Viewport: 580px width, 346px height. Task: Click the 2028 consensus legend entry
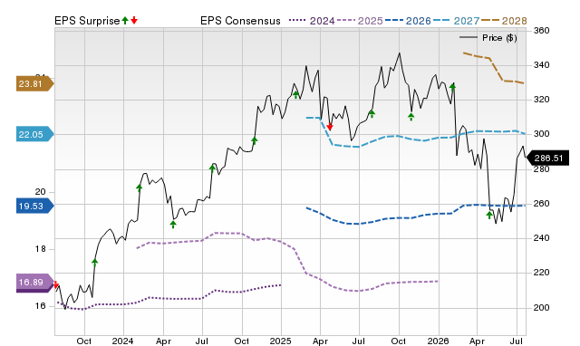click(504, 21)
